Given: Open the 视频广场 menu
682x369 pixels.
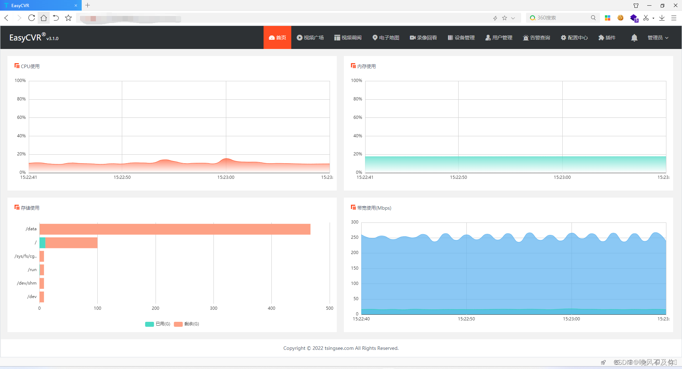Looking at the screenshot, I should click(x=310, y=38).
